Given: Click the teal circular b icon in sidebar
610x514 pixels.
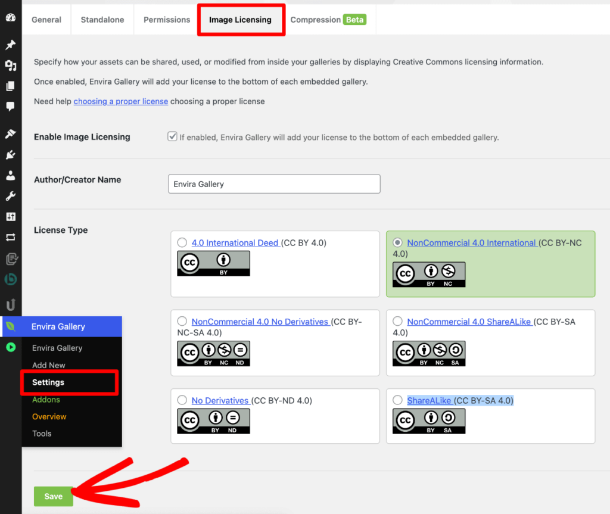Looking at the screenshot, I should [11, 279].
